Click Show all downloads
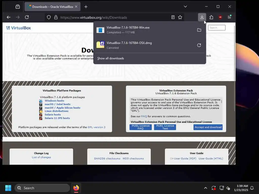The image size is (259, 194). 111,58
